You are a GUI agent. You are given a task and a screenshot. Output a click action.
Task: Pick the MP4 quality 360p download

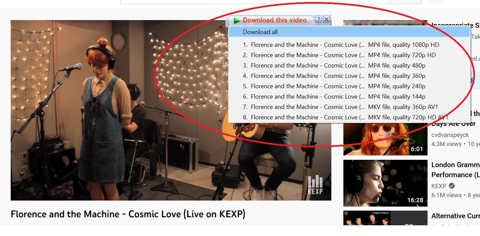[349, 76]
